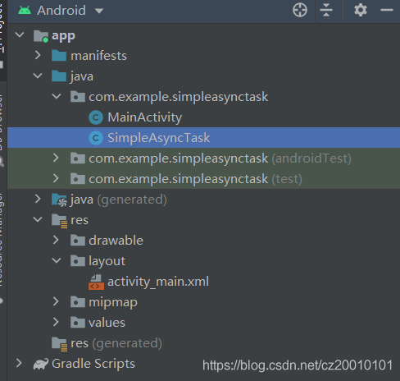Expand the androidTest package chevron
Screen dimensions: 400x381
pyautogui.click(x=56, y=158)
